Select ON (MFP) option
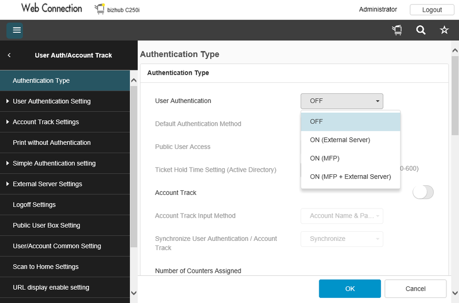 pos(324,158)
